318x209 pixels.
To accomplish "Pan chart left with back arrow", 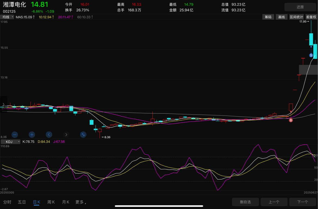I will pyautogui.click(x=49, y=134).
